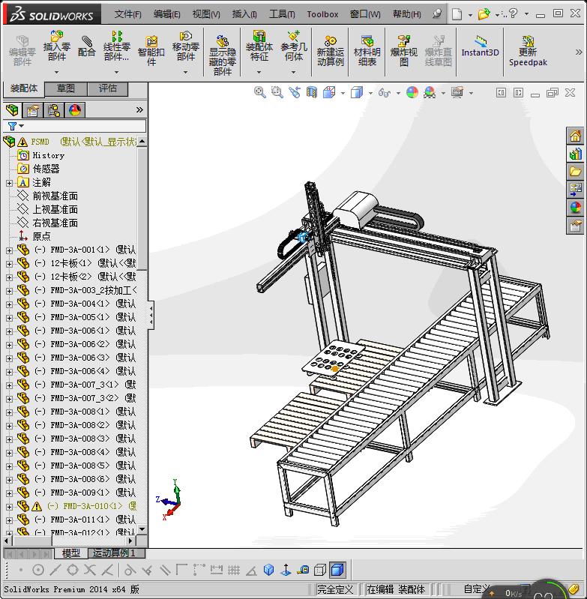Toggle Instant3D mode

coord(480,46)
